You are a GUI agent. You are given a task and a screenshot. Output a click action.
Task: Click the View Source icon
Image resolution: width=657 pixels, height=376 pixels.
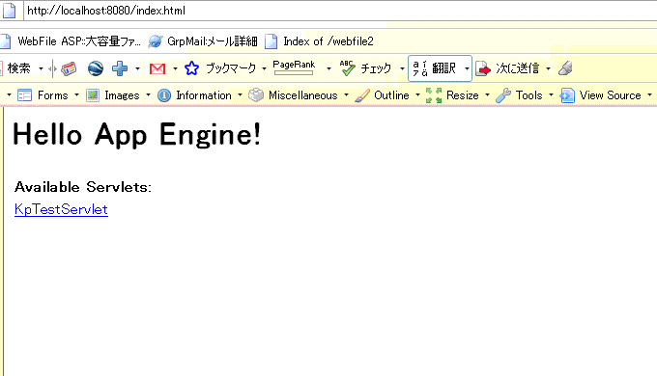(x=567, y=95)
